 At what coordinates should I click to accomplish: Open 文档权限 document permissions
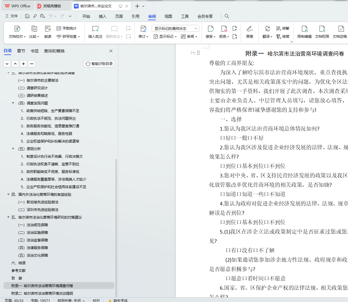pos(322,32)
